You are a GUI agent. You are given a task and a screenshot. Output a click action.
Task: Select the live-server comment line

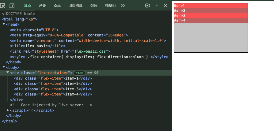pos(51,105)
